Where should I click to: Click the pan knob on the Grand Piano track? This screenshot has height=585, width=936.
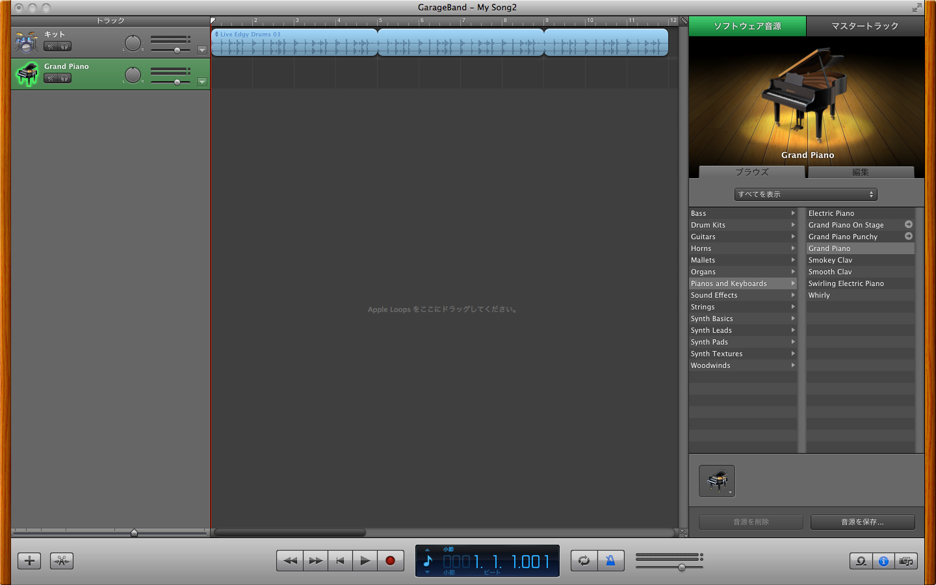coord(133,75)
